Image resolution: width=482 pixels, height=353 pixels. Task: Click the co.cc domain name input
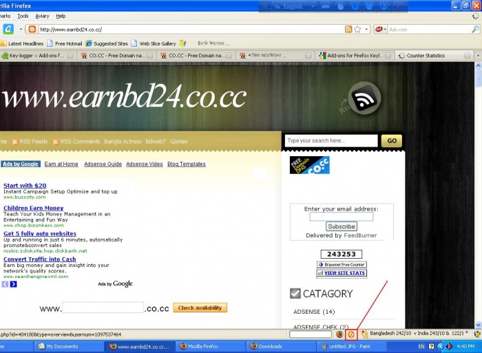coord(103,308)
